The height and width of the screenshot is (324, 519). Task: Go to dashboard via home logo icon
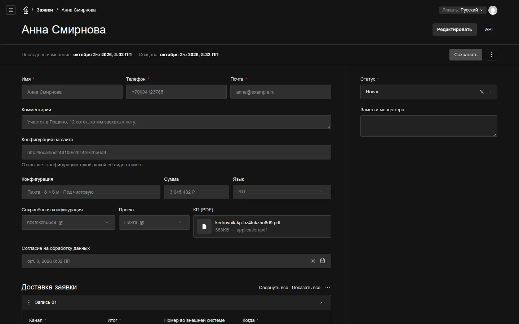pyautogui.click(x=26, y=10)
